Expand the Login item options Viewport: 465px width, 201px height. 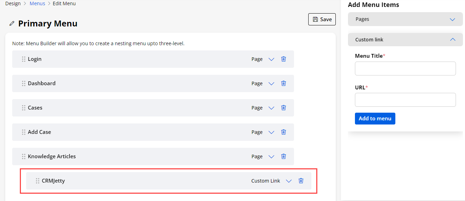point(271,59)
